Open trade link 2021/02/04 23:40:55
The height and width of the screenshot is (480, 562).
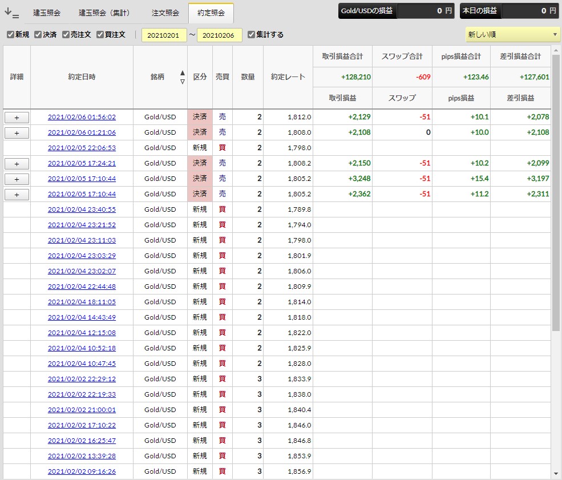pyautogui.click(x=82, y=209)
